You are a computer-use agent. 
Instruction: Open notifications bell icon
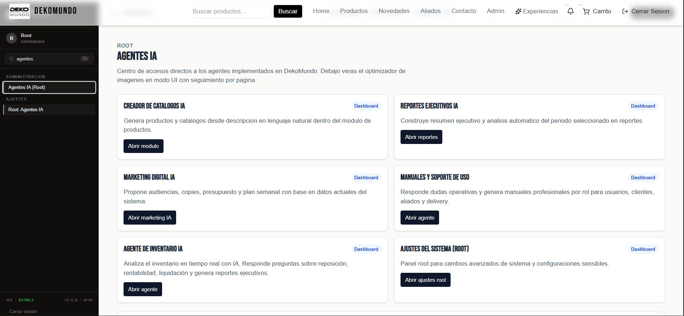point(571,11)
